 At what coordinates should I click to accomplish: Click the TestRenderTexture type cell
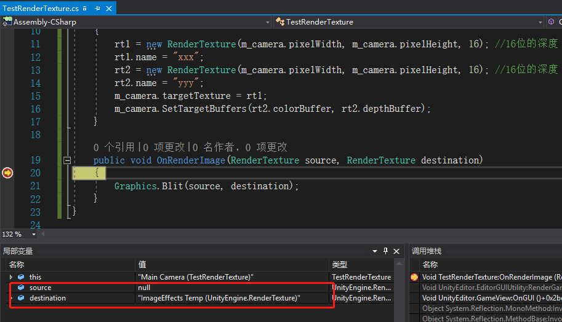(361, 277)
